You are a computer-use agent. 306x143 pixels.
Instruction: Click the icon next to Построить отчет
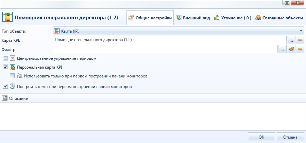tap(13, 86)
